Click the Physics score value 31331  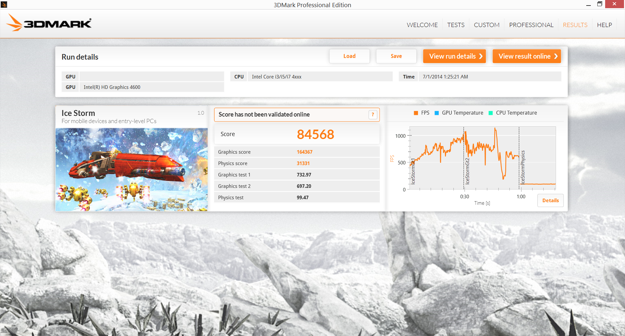(x=303, y=163)
